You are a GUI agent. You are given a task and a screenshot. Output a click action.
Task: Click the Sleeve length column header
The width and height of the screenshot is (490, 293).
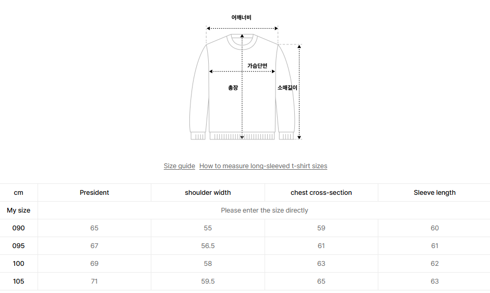[x=435, y=193]
